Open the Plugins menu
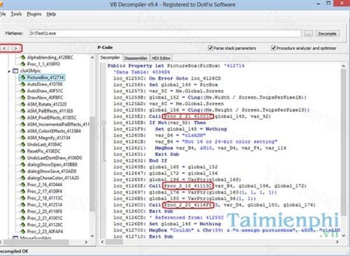350x256 pixels. click(x=34, y=14)
